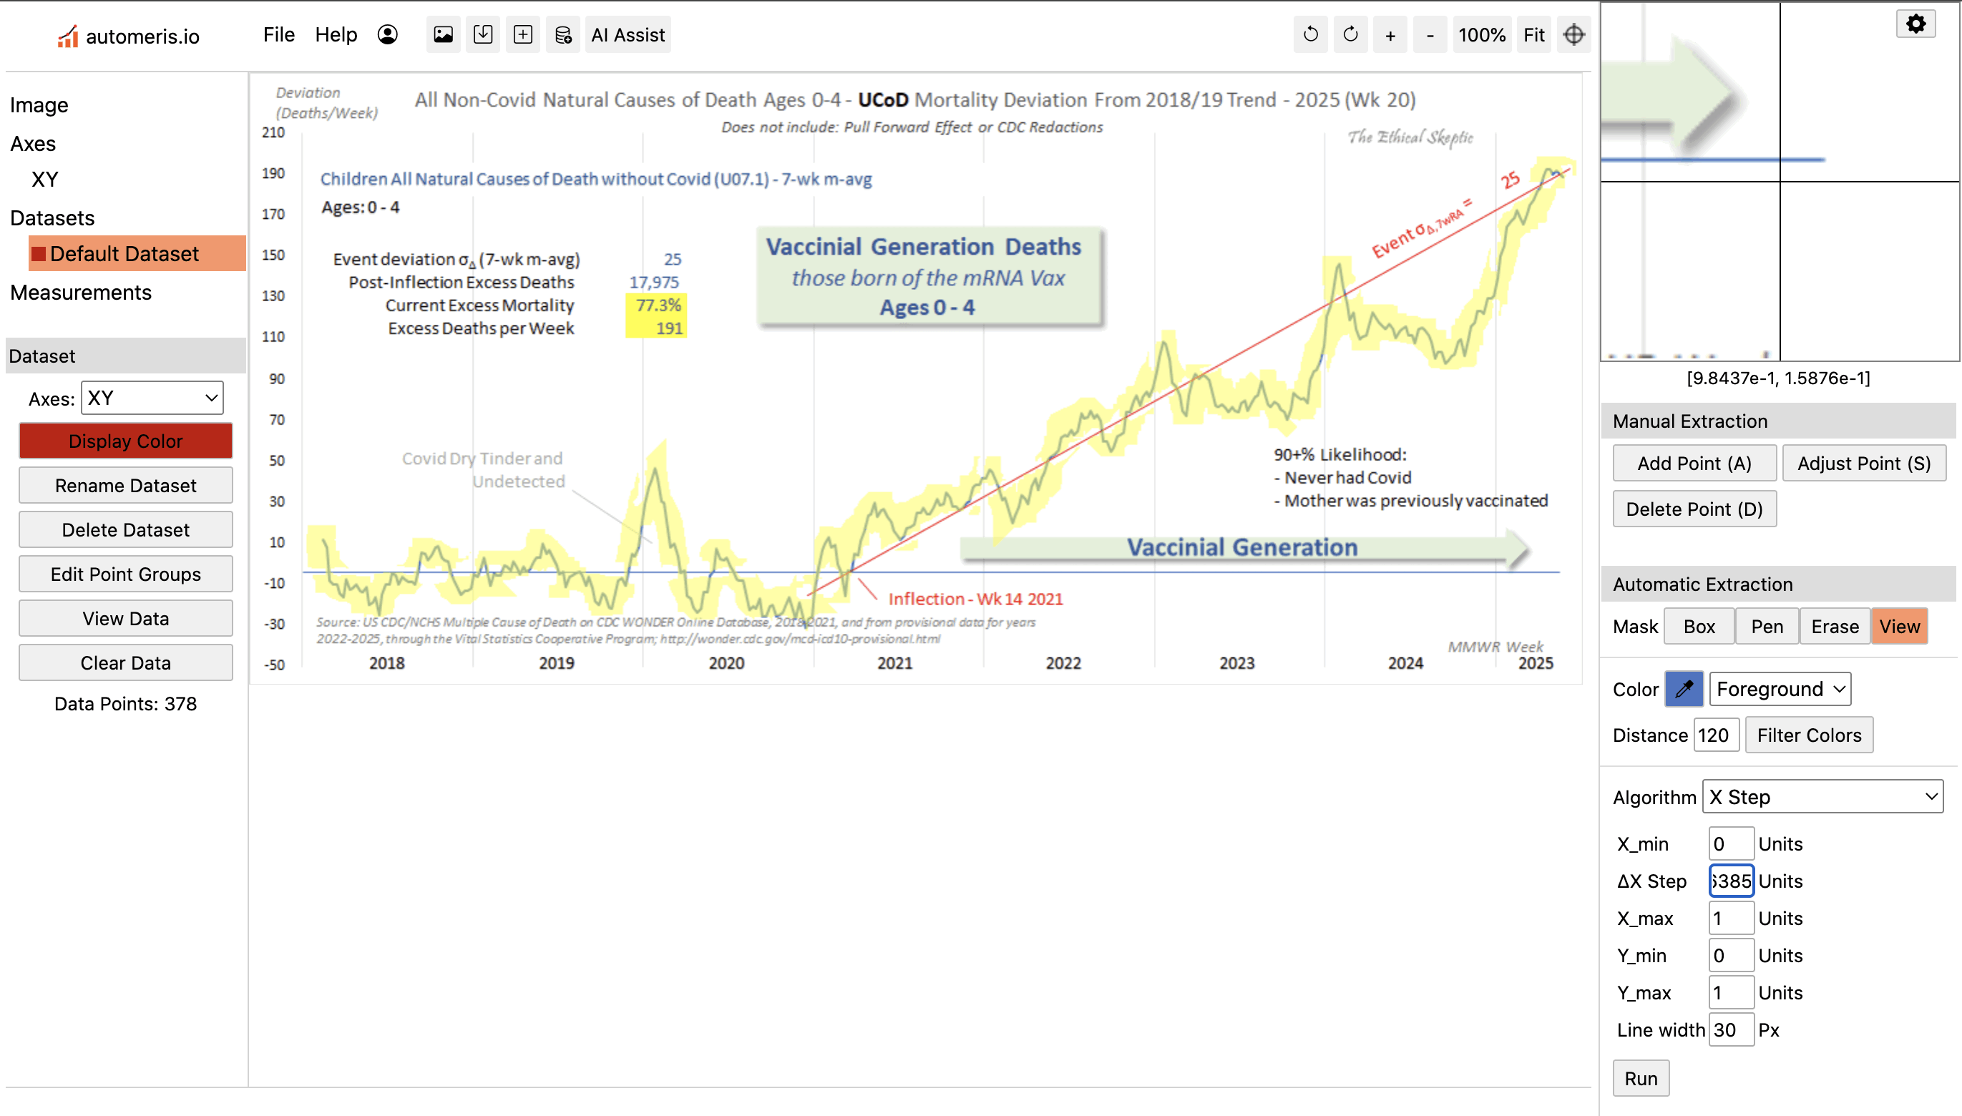Image resolution: width=1962 pixels, height=1116 pixels.
Task: Toggle the mask View mode
Action: tap(1899, 627)
